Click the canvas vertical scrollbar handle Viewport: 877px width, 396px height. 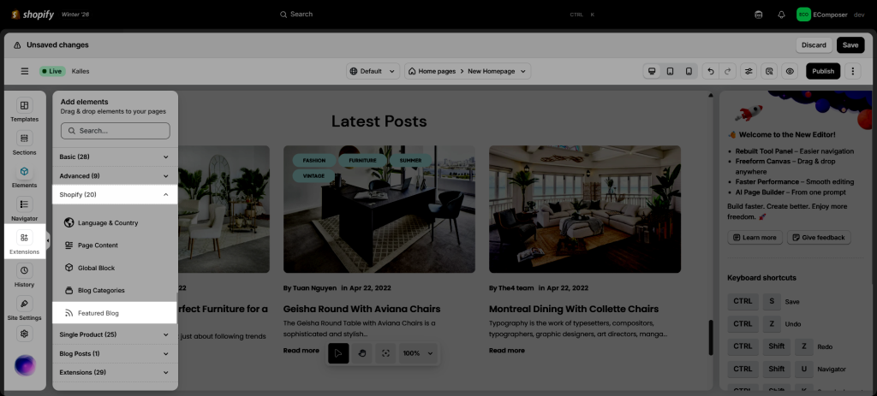(710, 332)
